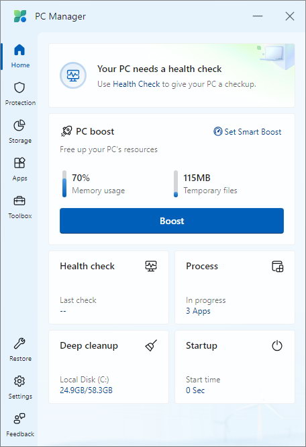Open the Protection shield icon
306x447 pixels.
pos(19,88)
